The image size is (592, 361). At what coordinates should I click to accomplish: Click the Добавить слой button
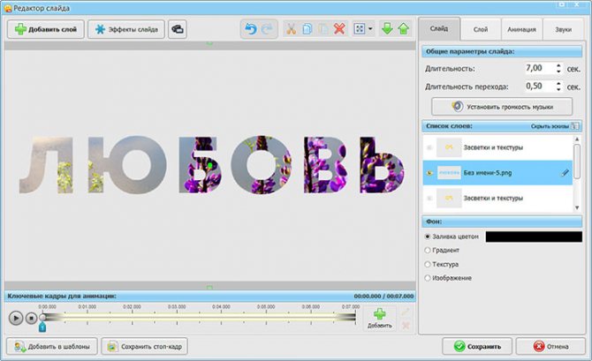(x=44, y=29)
